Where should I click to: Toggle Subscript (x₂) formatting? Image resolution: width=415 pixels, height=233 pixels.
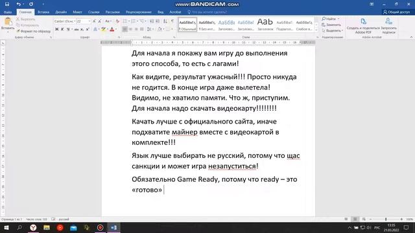pyautogui.click(x=82, y=29)
